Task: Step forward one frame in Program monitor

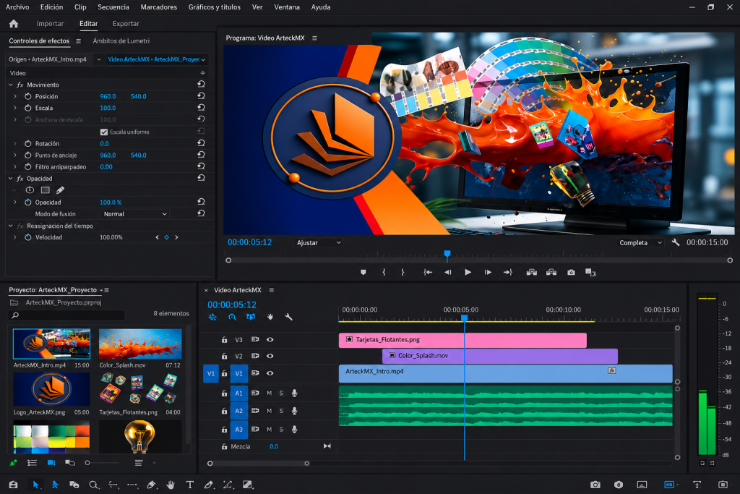Action: (x=488, y=272)
